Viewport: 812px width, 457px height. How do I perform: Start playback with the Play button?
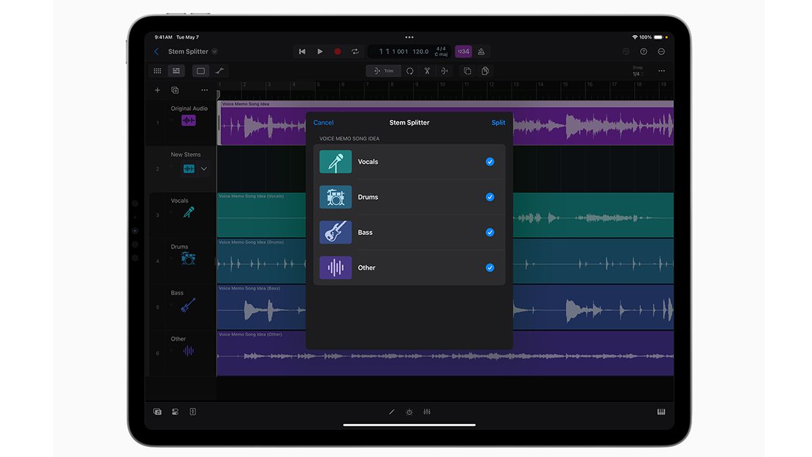click(320, 51)
